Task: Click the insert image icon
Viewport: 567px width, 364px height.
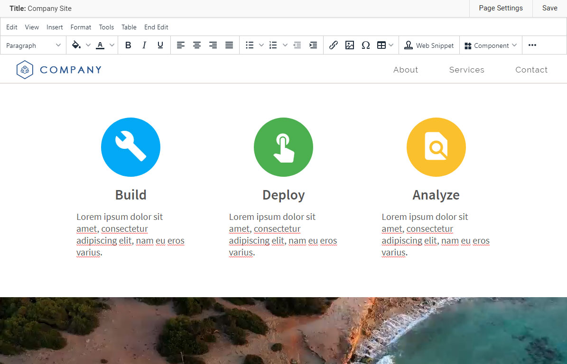Action: (x=350, y=45)
